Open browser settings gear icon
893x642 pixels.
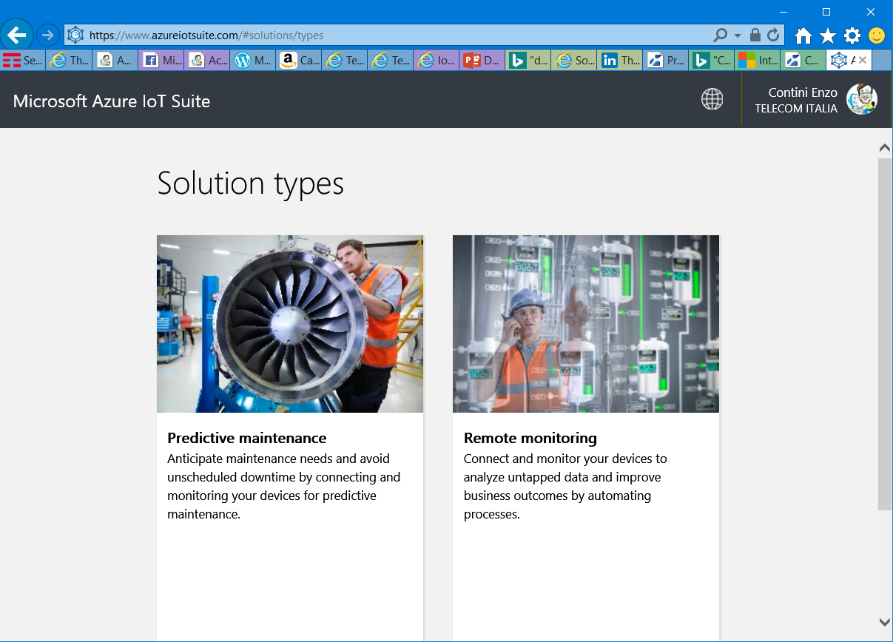(x=852, y=36)
